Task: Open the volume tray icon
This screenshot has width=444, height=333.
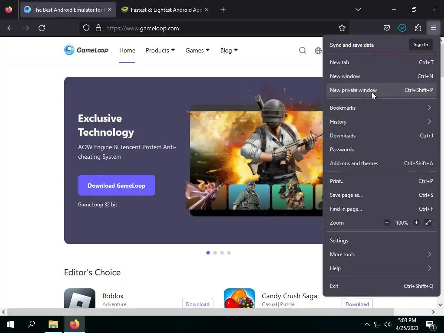Action: (x=388, y=324)
